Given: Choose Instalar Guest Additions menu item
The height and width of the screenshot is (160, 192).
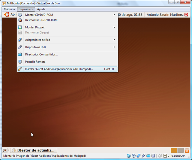Looking at the screenshot, I should tap(59, 69).
